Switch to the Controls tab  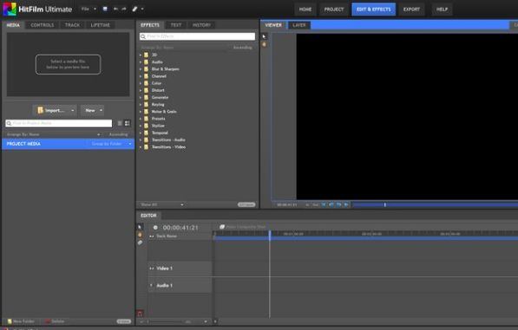[x=42, y=25]
